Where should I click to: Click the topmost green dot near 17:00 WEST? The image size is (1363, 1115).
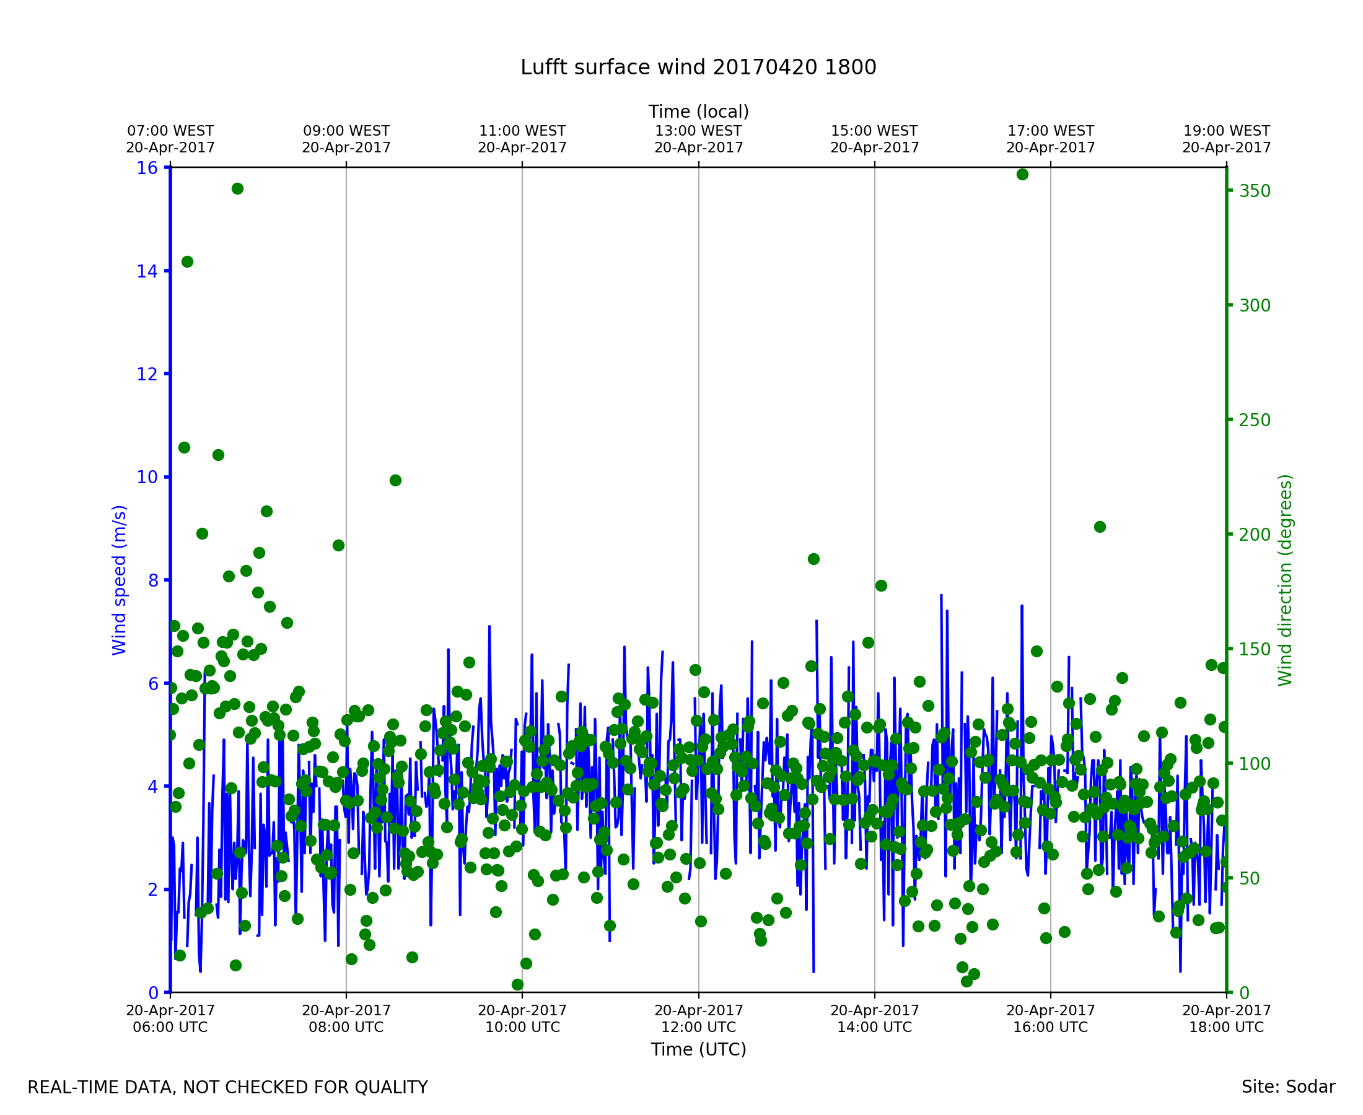pyautogui.click(x=1023, y=175)
